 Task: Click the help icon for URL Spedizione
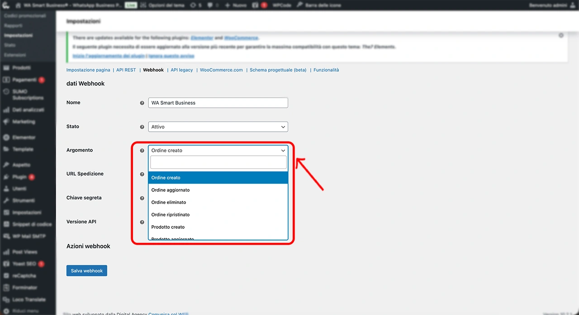pos(142,174)
